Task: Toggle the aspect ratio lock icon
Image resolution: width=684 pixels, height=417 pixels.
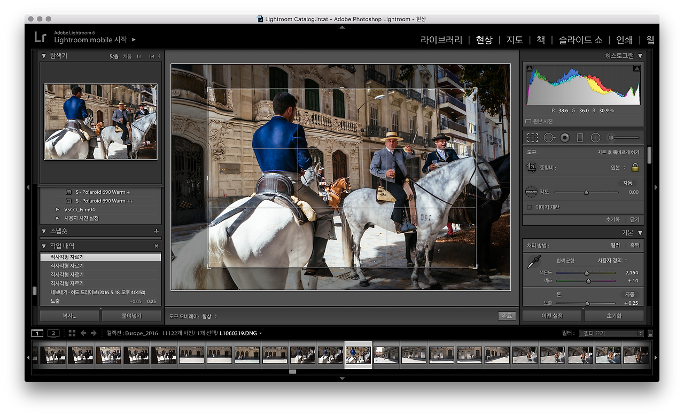Action: click(x=635, y=168)
